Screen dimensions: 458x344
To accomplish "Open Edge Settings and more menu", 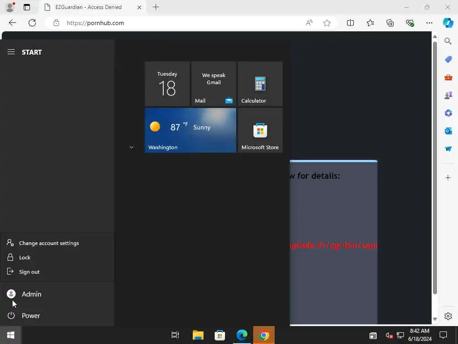I will [x=429, y=23].
